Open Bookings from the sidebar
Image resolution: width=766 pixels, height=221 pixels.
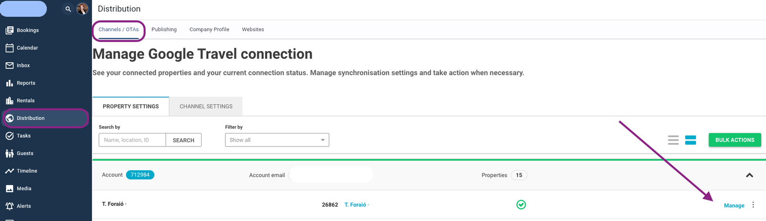click(27, 30)
